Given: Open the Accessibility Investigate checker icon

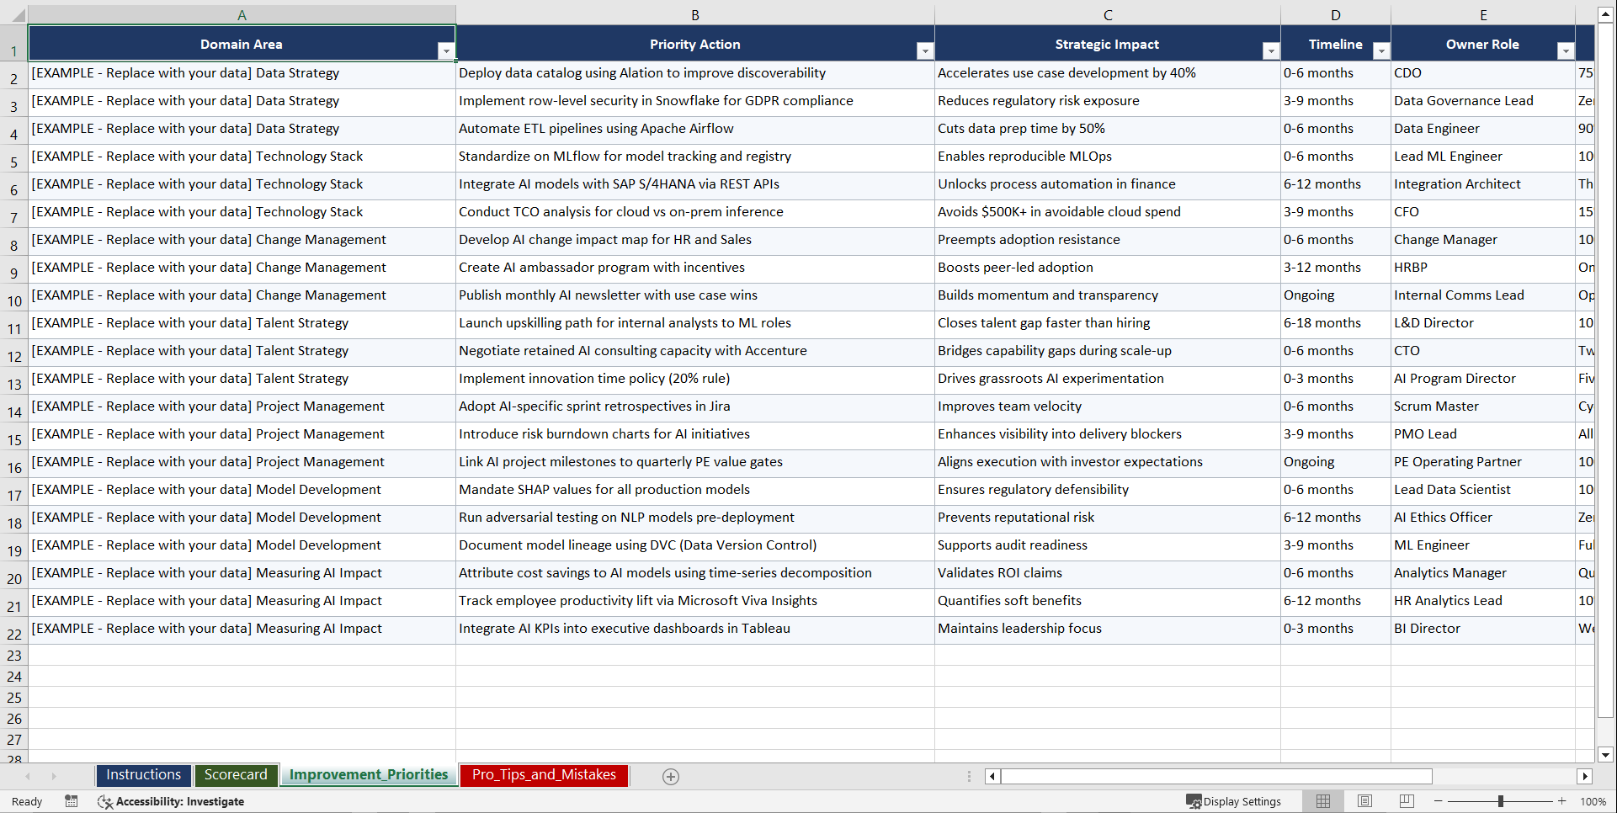Looking at the screenshot, I should click(x=105, y=801).
